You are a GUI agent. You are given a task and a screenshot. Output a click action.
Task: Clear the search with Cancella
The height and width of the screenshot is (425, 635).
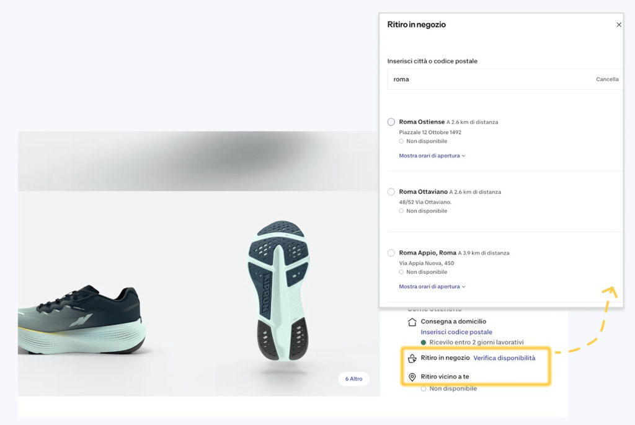coord(606,79)
